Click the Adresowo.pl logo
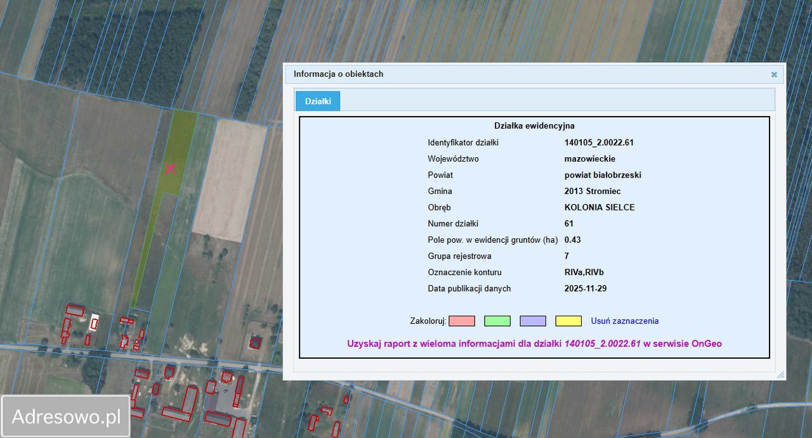 [66, 416]
